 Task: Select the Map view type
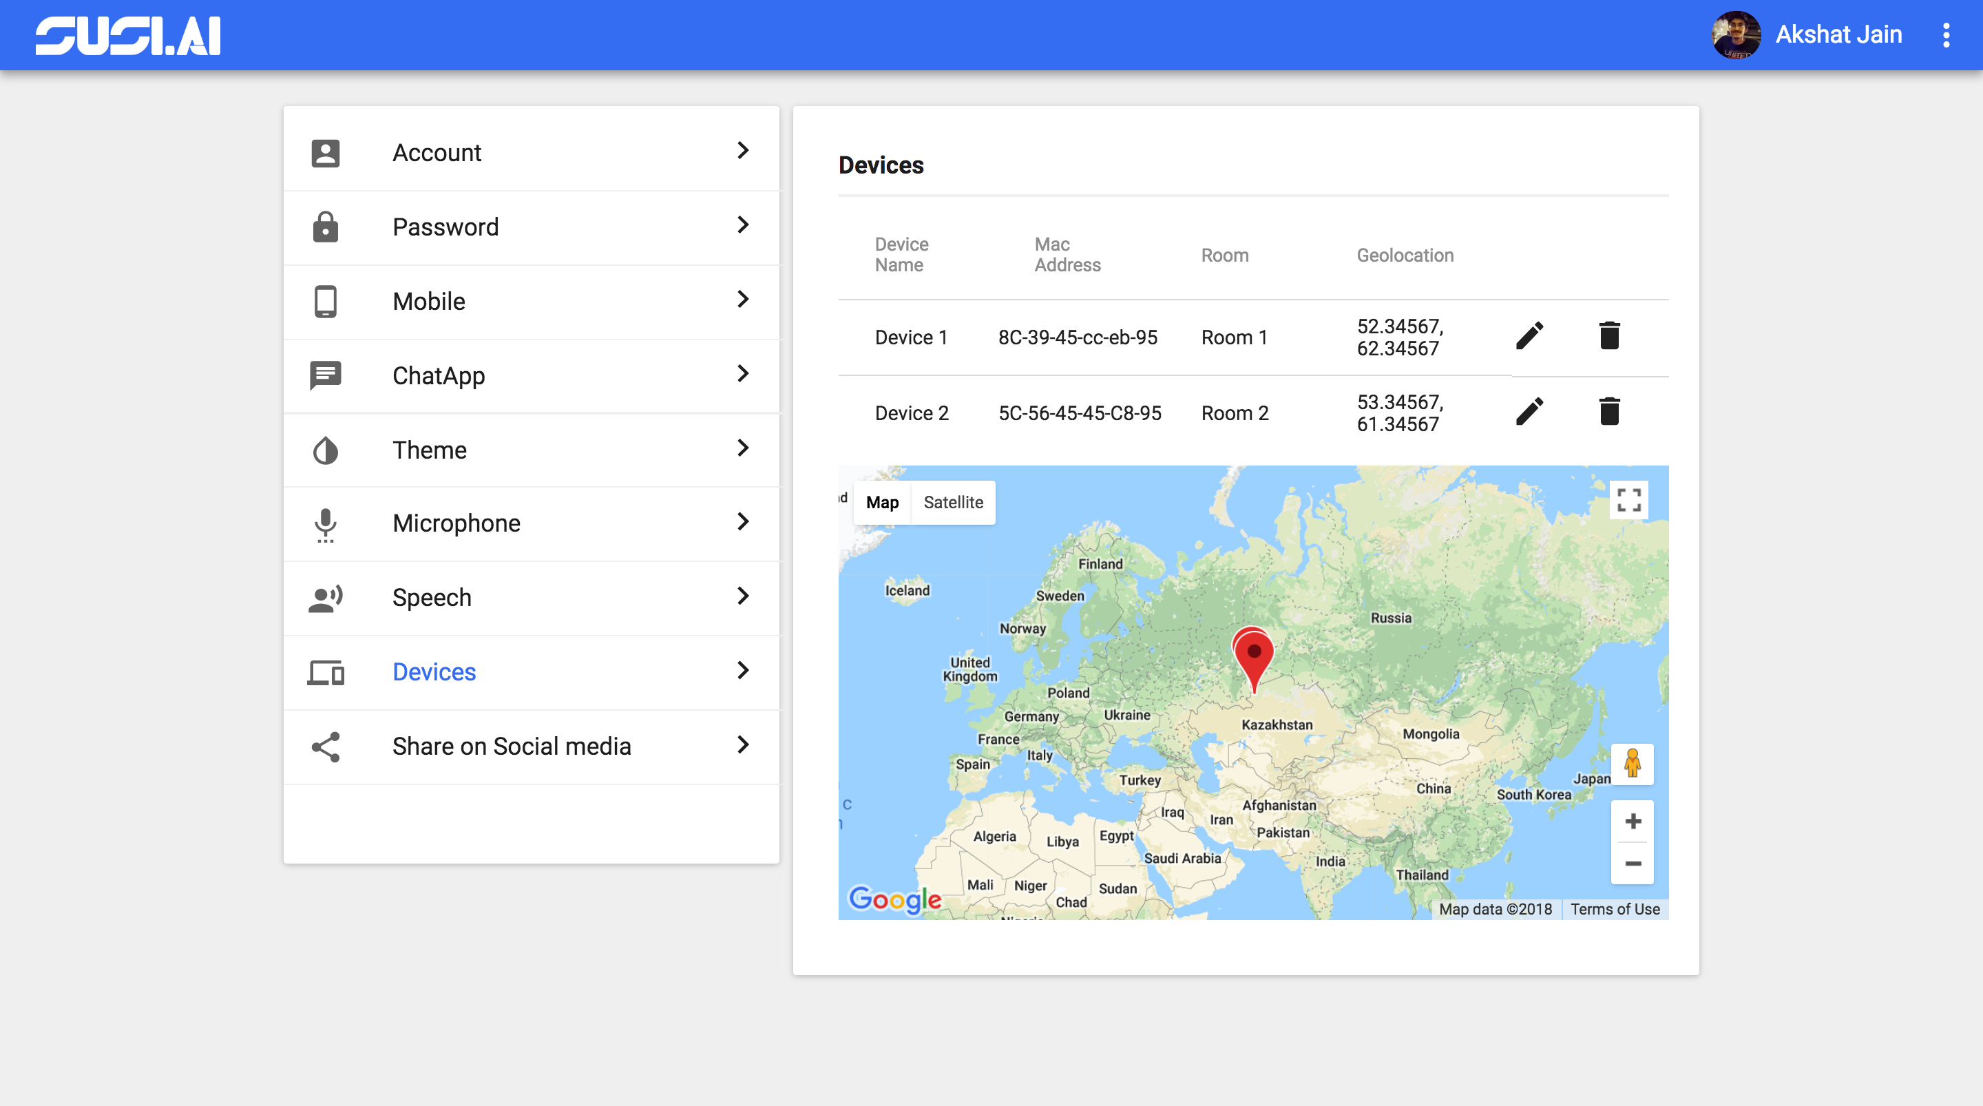coord(882,502)
